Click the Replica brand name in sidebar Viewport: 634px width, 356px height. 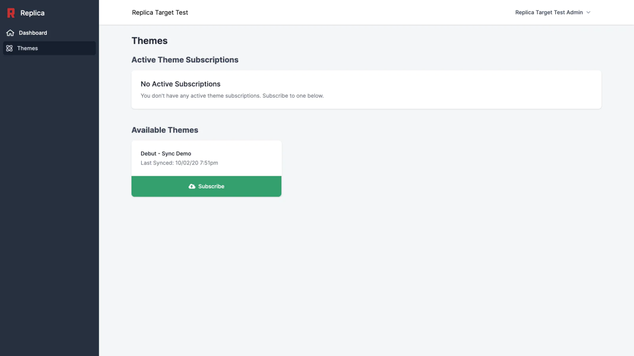pos(32,13)
